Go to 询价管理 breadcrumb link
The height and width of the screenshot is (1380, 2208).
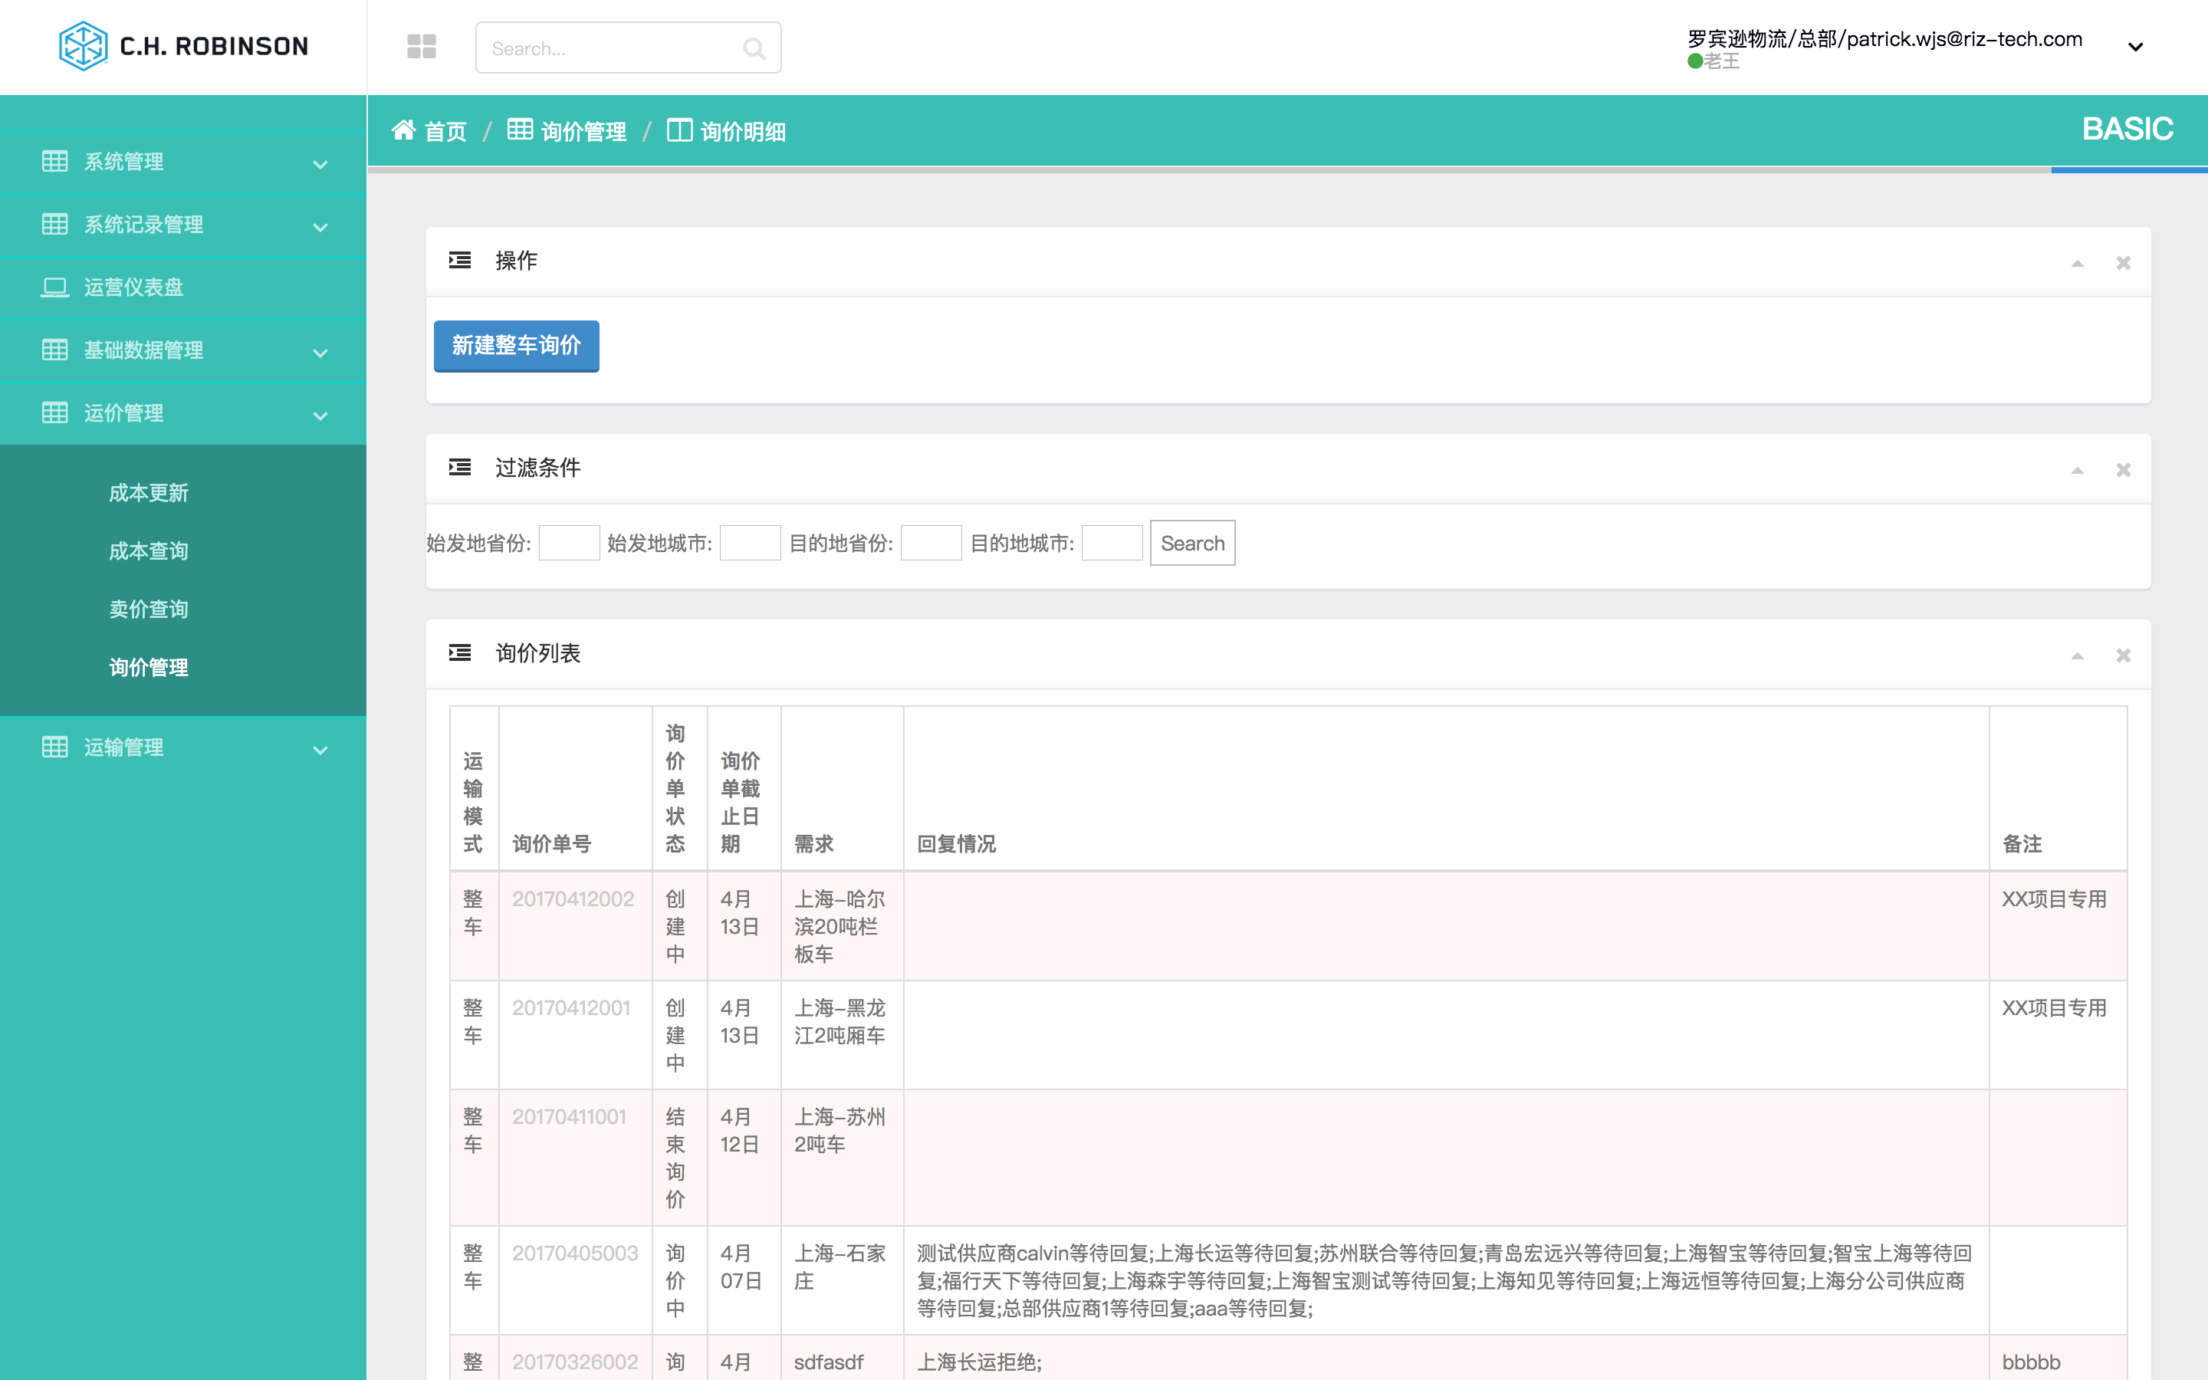(584, 131)
